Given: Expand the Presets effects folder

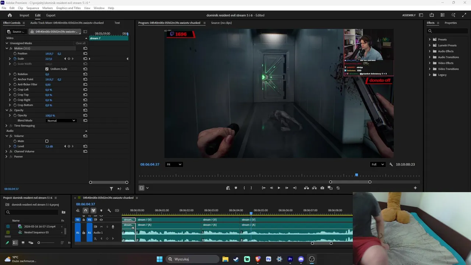Looking at the screenshot, I should [x=429, y=39].
